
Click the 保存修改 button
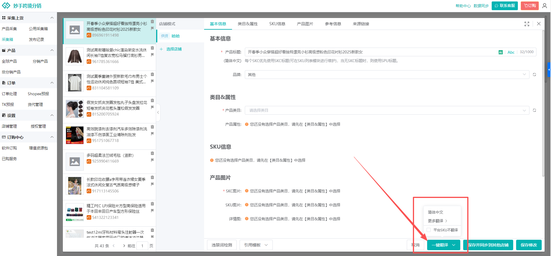pyautogui.click(x=529, y=245)
